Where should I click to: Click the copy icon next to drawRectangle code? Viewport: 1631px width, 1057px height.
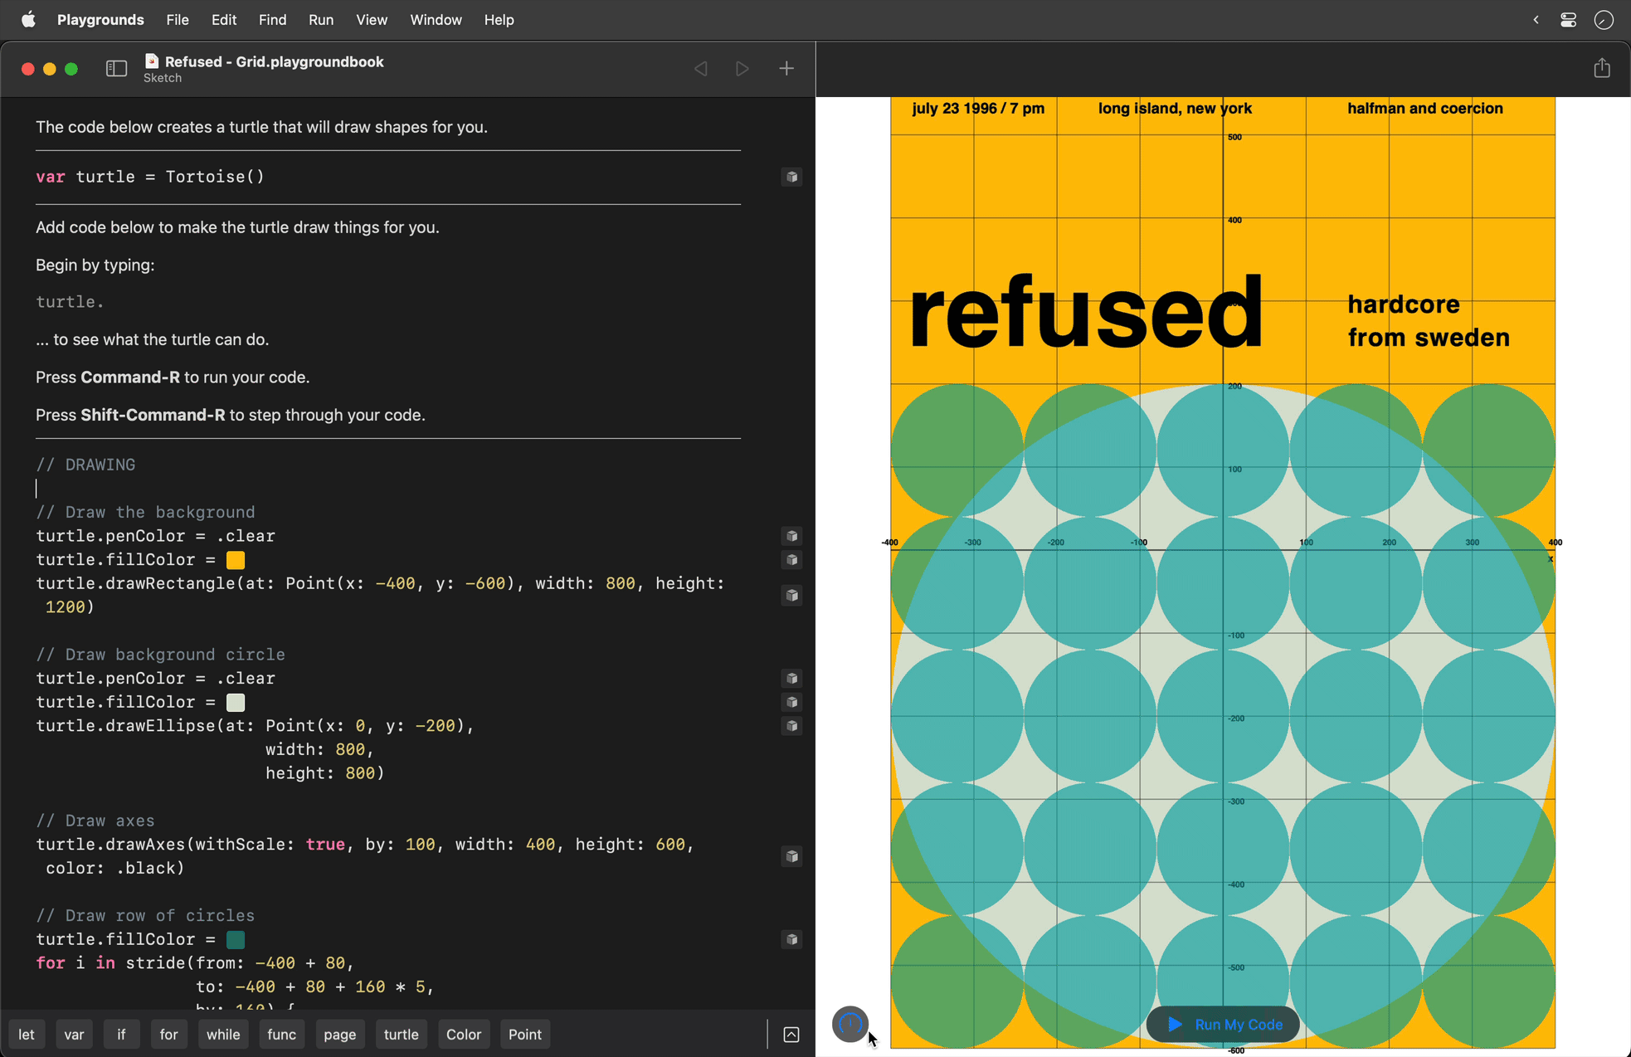coord(791,595)
